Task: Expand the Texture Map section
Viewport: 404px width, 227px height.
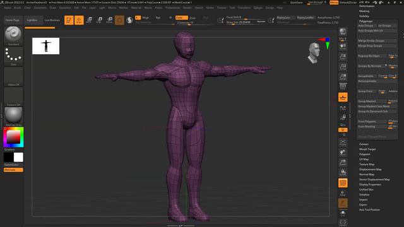Action: click(367, 164)
